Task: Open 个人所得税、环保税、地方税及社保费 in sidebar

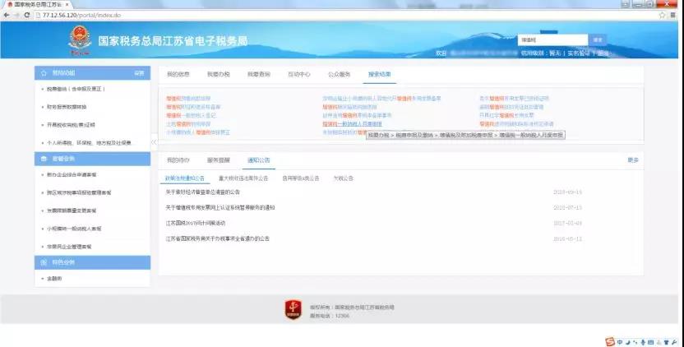Action: coord(89,143)
